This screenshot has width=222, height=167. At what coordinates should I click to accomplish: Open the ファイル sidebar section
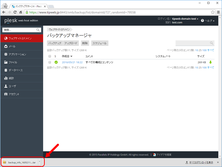click(22, 62)
